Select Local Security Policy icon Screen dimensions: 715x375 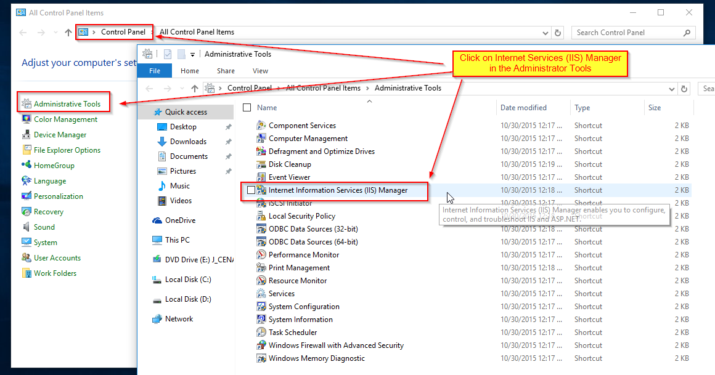pos(261,216)
